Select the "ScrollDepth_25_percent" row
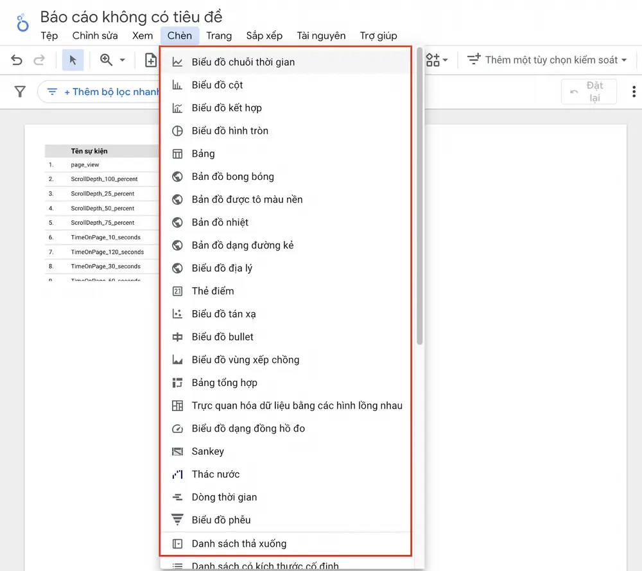Image resolution: width=642 pixels, height=571 pixels. pyautogui.click(x=101, y=194)
